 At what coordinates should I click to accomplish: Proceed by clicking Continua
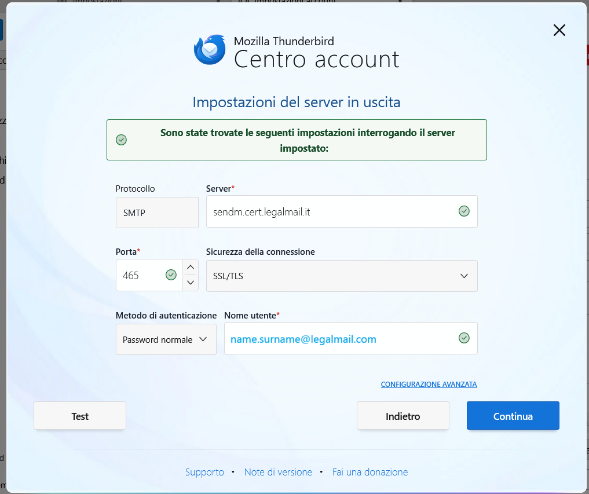coord(513,416)
